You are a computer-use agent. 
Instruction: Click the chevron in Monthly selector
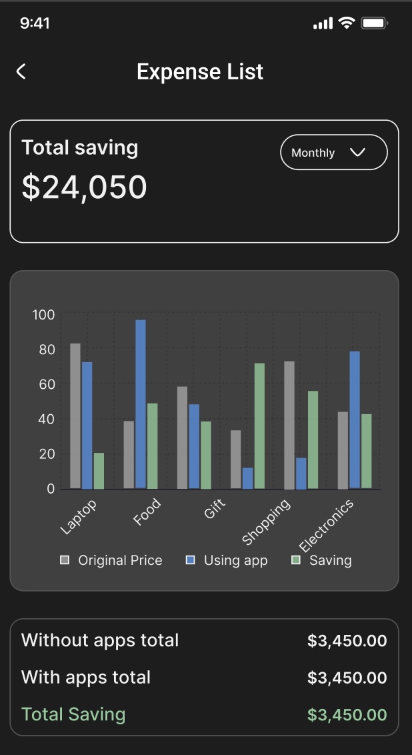[x=358, y=153]
